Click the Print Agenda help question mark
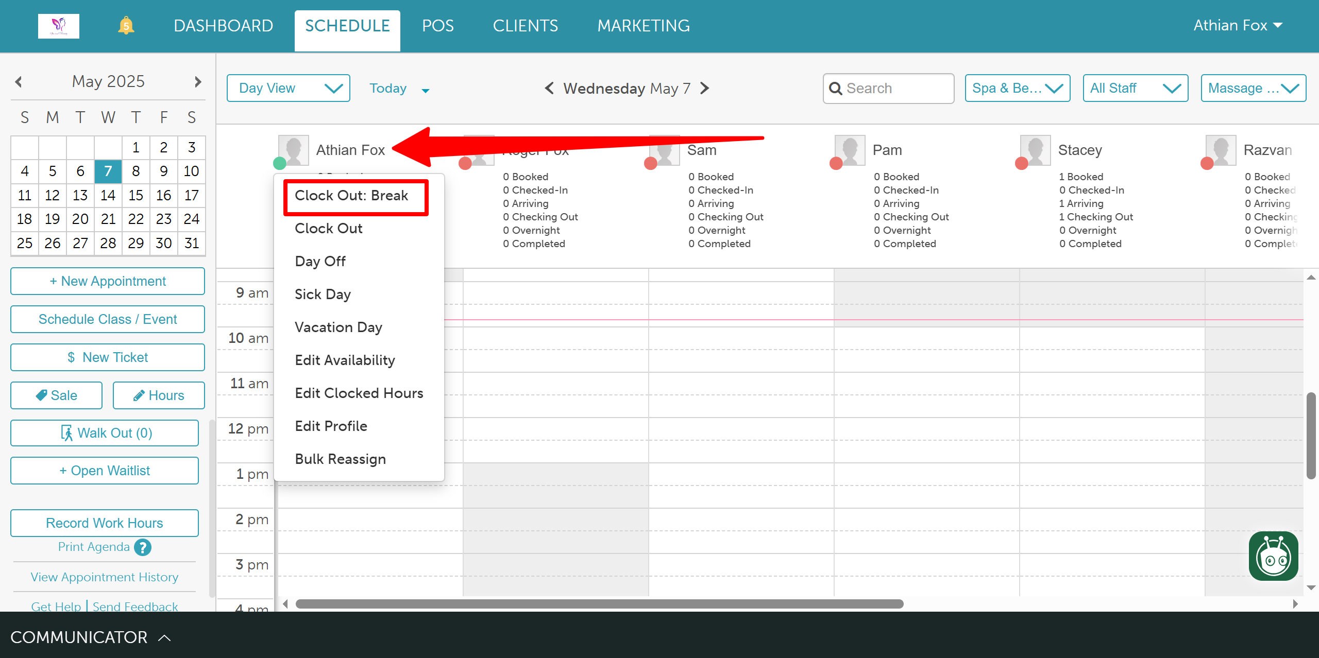1319x658 pixels. click(x=143, y=547)
